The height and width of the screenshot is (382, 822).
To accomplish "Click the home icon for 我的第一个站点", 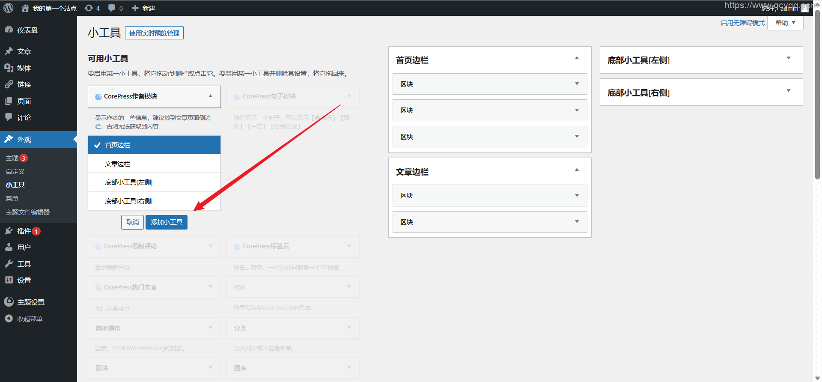I will pos(25,8).
